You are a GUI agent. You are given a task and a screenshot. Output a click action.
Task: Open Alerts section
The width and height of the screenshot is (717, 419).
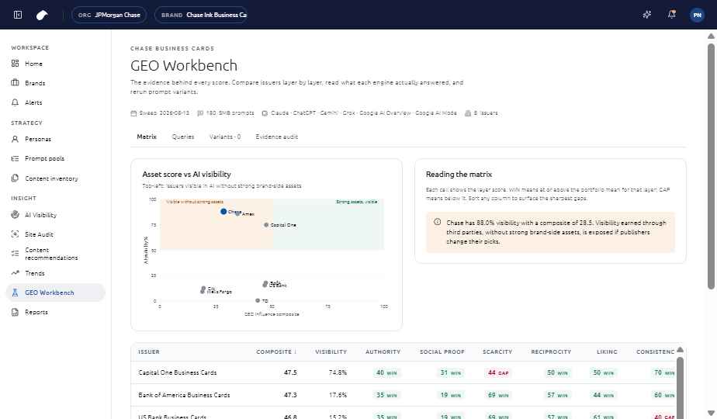33,102
